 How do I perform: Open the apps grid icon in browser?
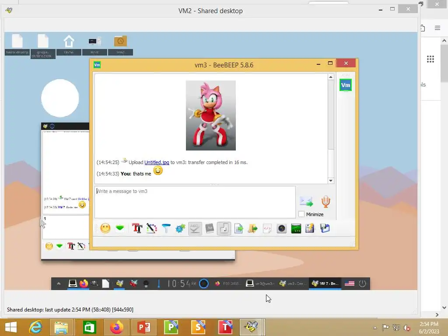(430, 59)
